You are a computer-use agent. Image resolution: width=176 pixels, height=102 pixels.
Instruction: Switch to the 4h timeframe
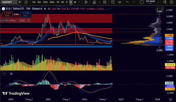(62, 2)
